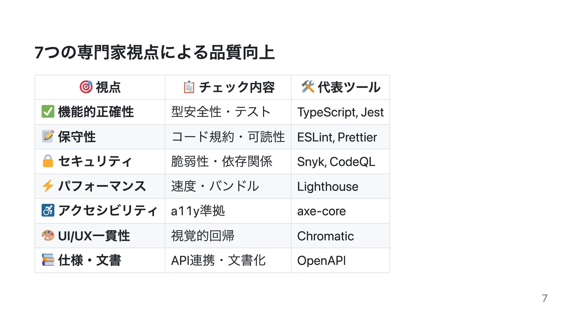Click the padlock icon beside セキュリティ
The image size is (561, 315).
point(48,161)
